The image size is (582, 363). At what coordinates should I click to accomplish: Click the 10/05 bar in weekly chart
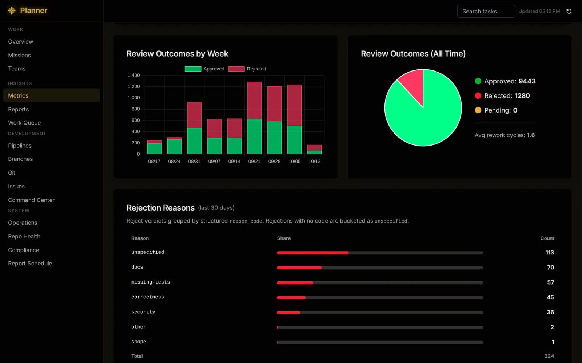pyautogui.click(x=294, y=119)
